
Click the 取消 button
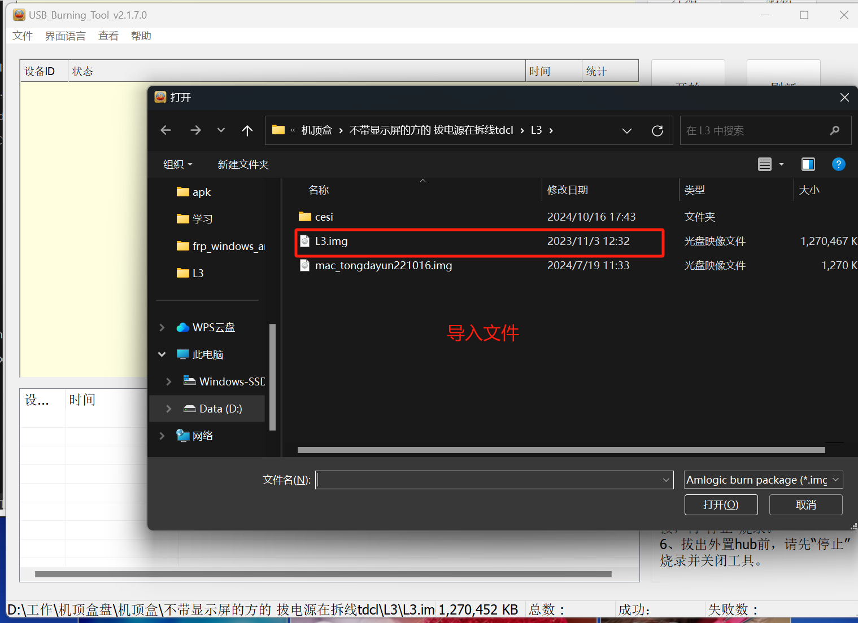click(x=805, y=505)
